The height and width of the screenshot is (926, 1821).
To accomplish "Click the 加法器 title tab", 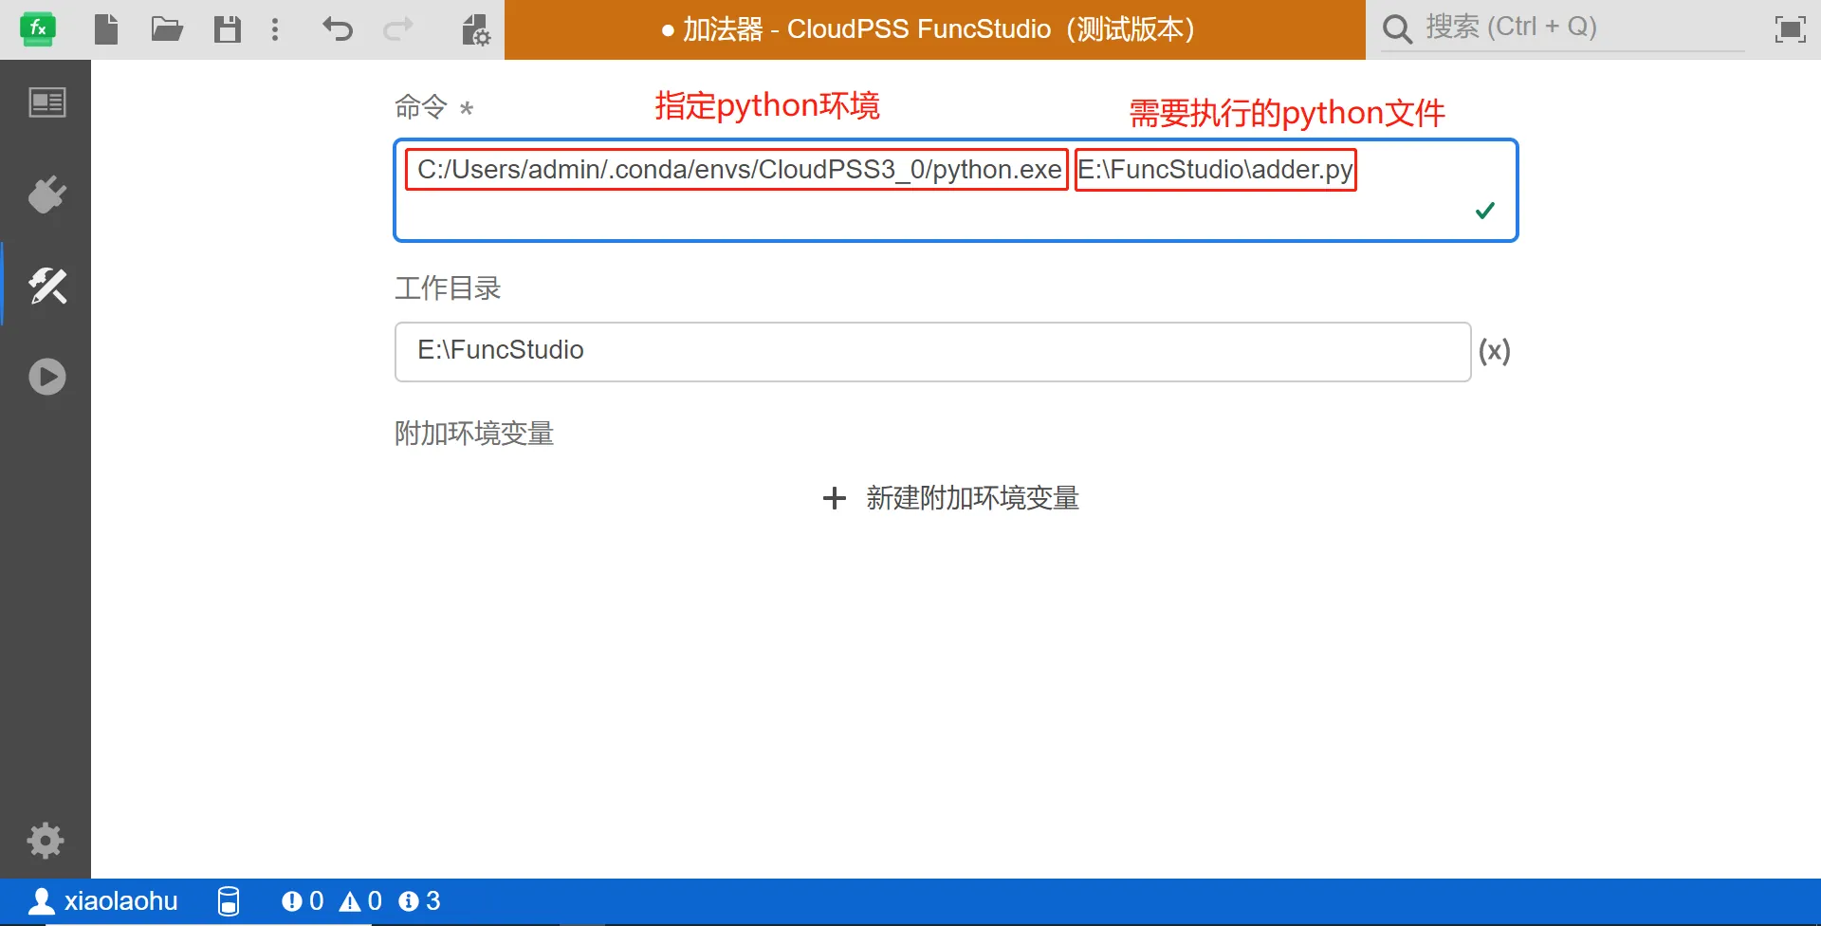I will (x=935, y=29).
